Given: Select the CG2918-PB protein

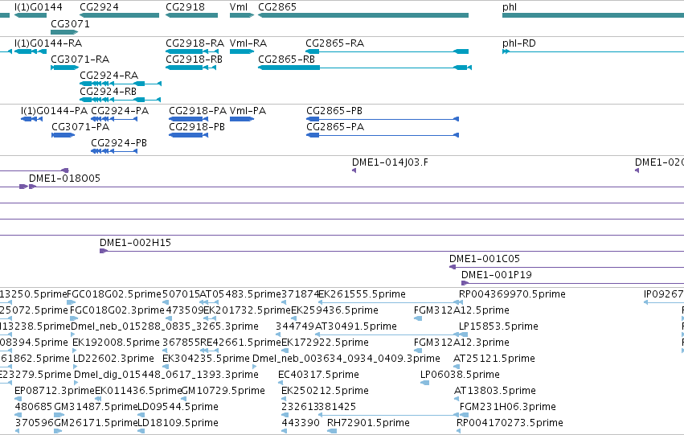Looking at the screenshot, I should (188, 135).
